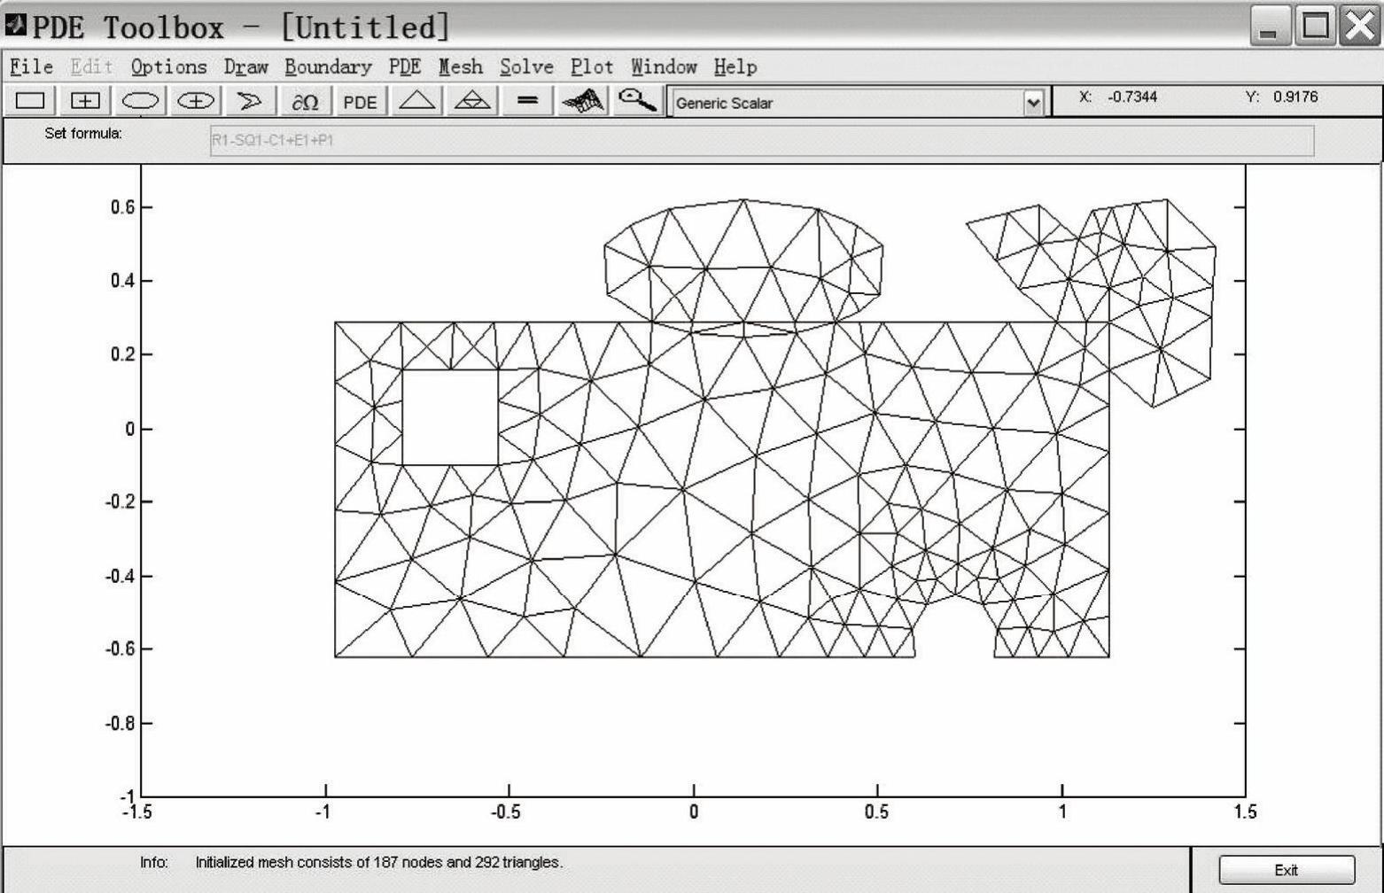Image resolution: width=1384 pixels, height=893 pixels.
Task: Click the y-axis tick label 0.6
Action: point(122,207)
